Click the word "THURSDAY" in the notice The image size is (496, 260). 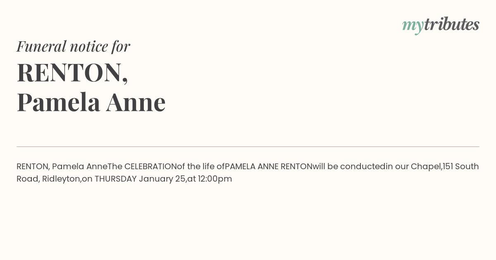coord(116,179)
